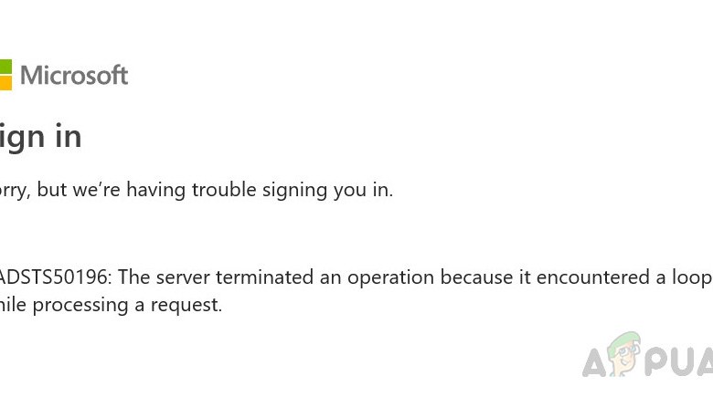Click the Microsoft wordmark text
The height and width of the screenshot is (397, 713).
[x=74, y=75]
